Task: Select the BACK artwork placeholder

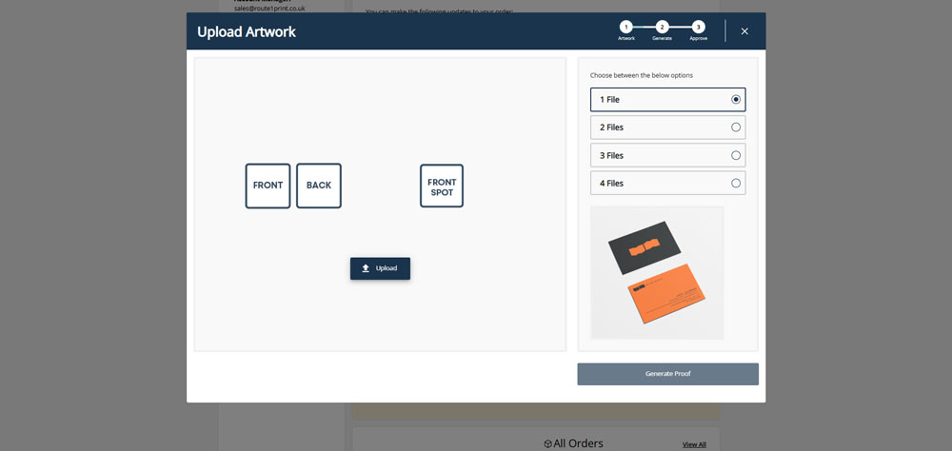Action: pos(319,186)
